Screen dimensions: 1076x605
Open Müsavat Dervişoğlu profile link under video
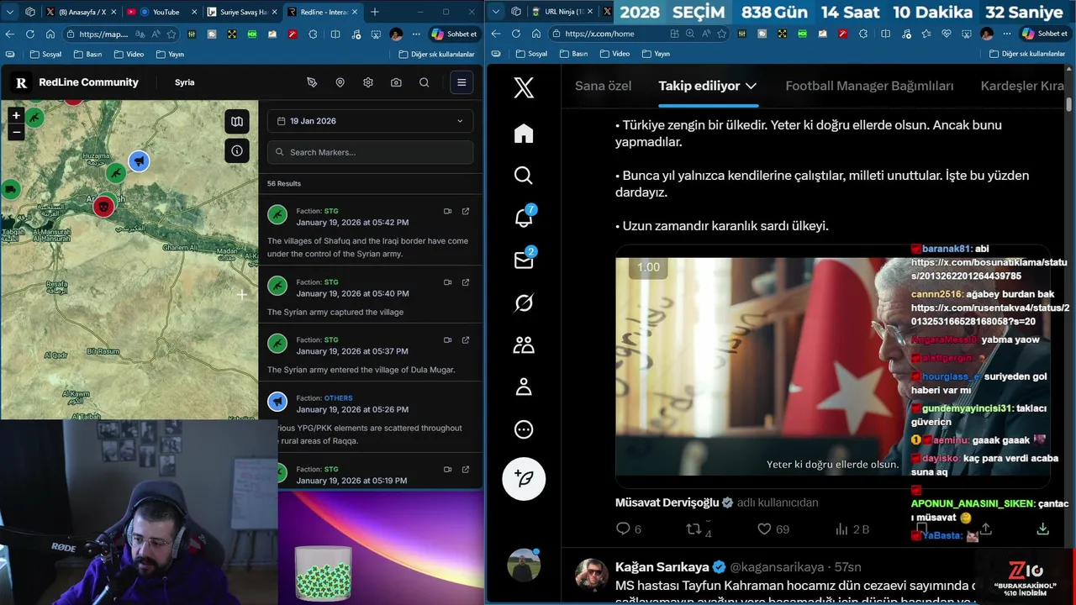[667, 502]
